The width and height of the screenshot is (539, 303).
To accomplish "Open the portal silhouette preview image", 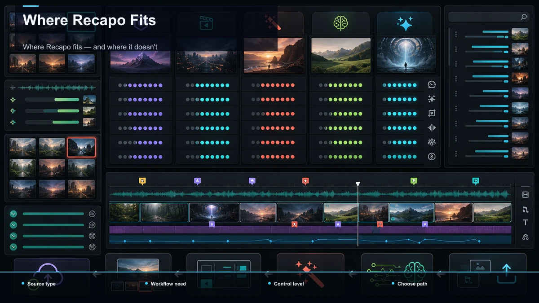I will (406, 55).
